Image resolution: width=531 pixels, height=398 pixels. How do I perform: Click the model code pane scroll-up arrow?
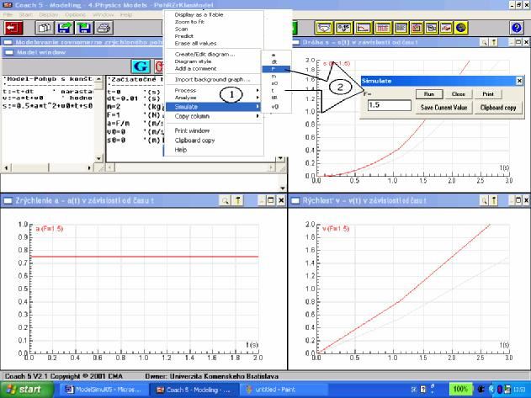point(98,78)
